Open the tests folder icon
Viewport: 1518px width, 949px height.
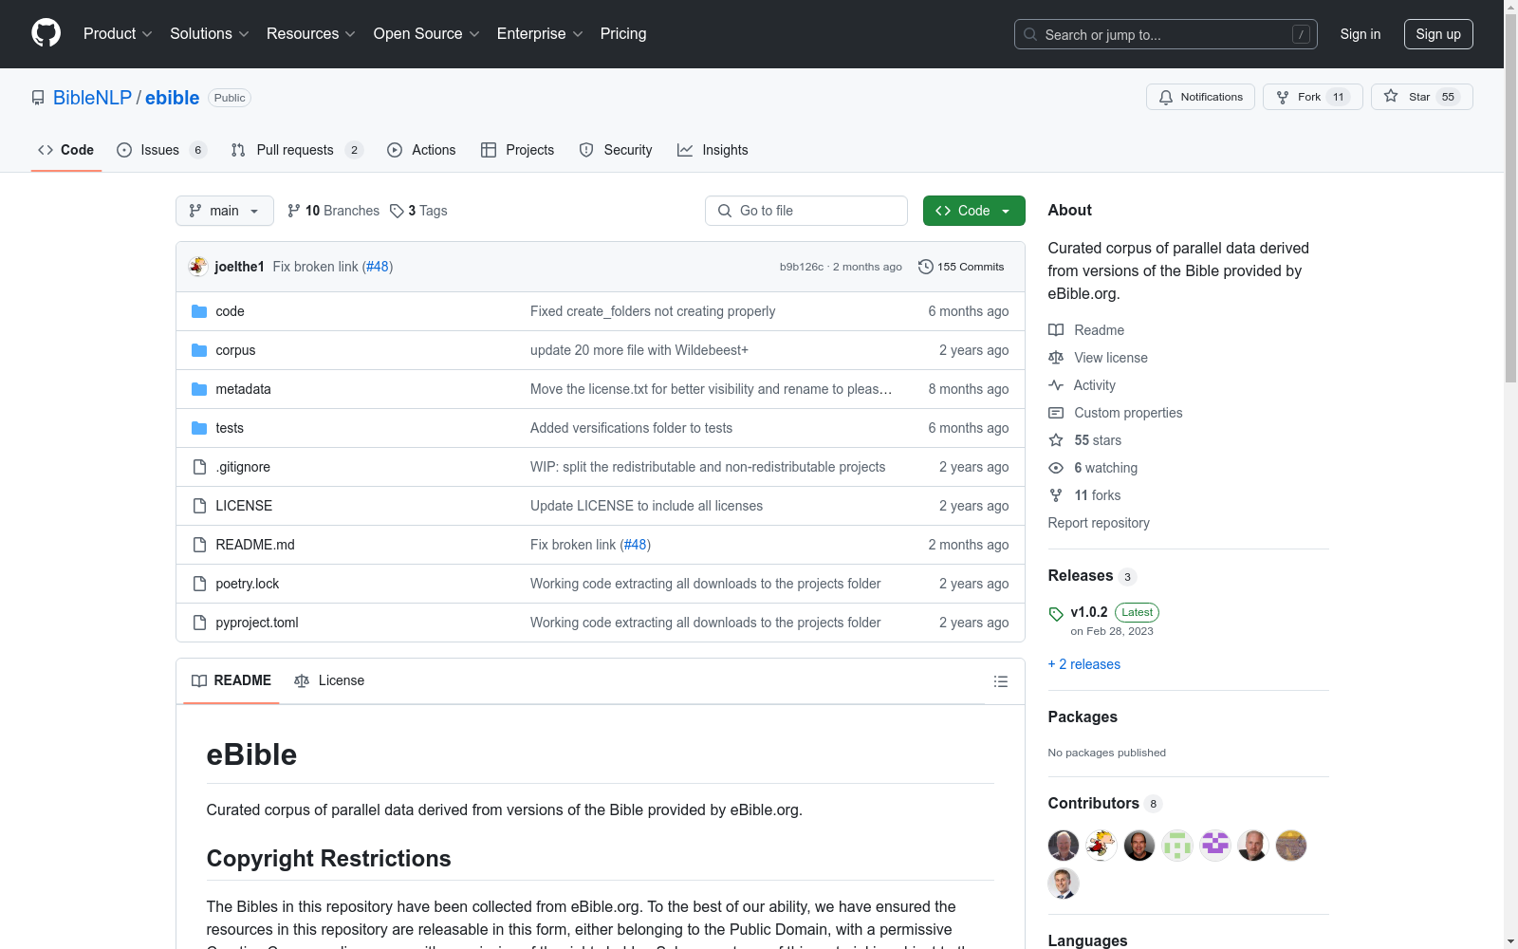[x=199, y=428]
